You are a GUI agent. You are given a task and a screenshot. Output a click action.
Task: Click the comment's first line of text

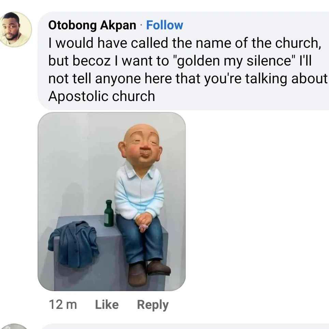click(x=185, y=43)
